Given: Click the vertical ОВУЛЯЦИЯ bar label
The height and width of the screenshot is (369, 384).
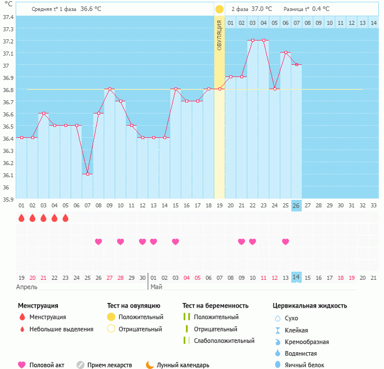Looking at the screenshot, I should (220, 35).
